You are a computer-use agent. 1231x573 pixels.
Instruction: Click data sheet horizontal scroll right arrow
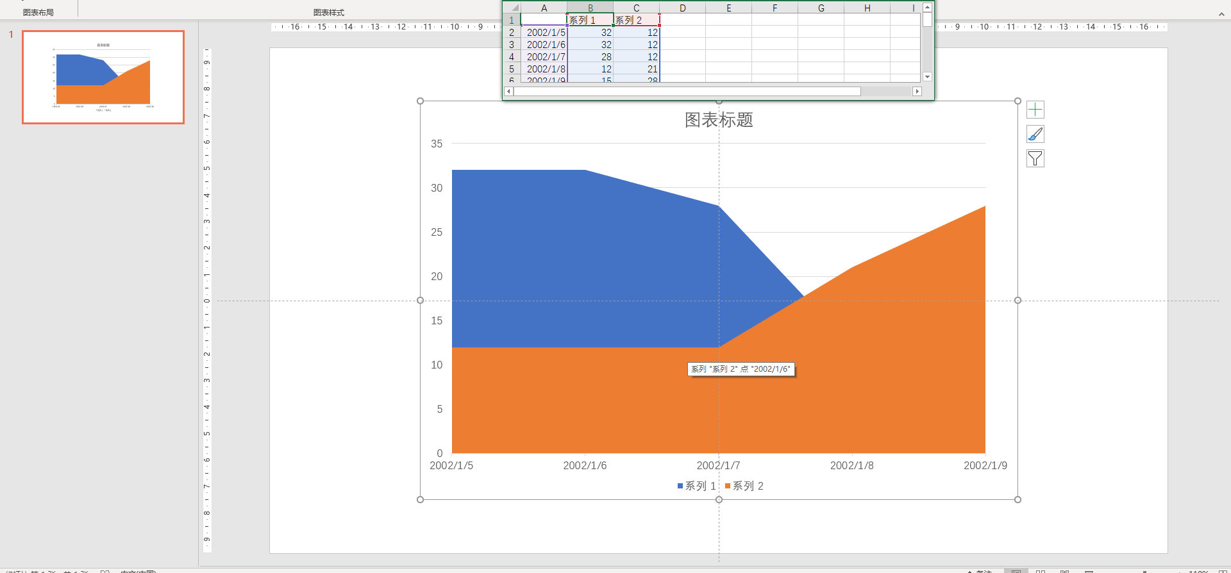[917, 92]
